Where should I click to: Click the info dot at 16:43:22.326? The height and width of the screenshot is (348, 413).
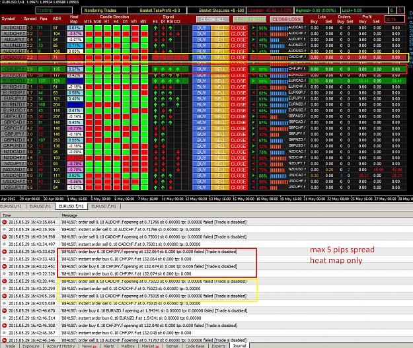point(4,273)
